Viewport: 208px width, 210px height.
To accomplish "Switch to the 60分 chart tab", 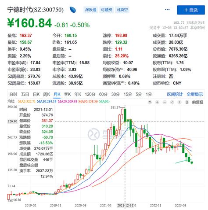I will 103,94.
